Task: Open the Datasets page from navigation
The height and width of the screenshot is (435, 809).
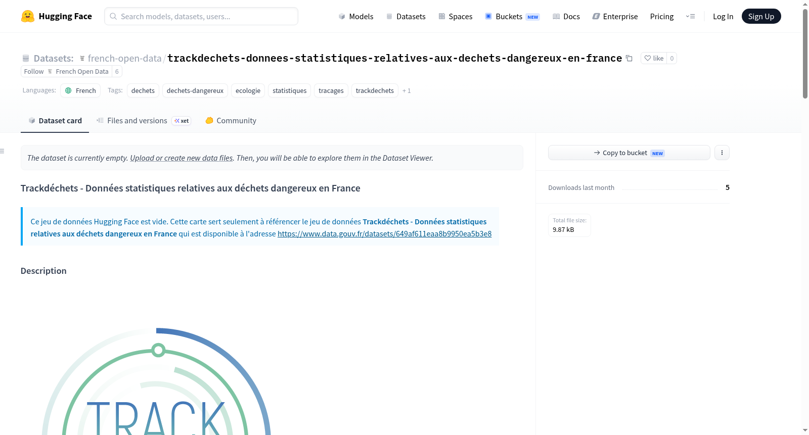Action: coord(406,16)
